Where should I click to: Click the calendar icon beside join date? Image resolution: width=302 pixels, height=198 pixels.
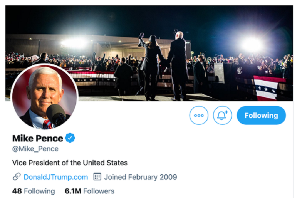point(97,177)
